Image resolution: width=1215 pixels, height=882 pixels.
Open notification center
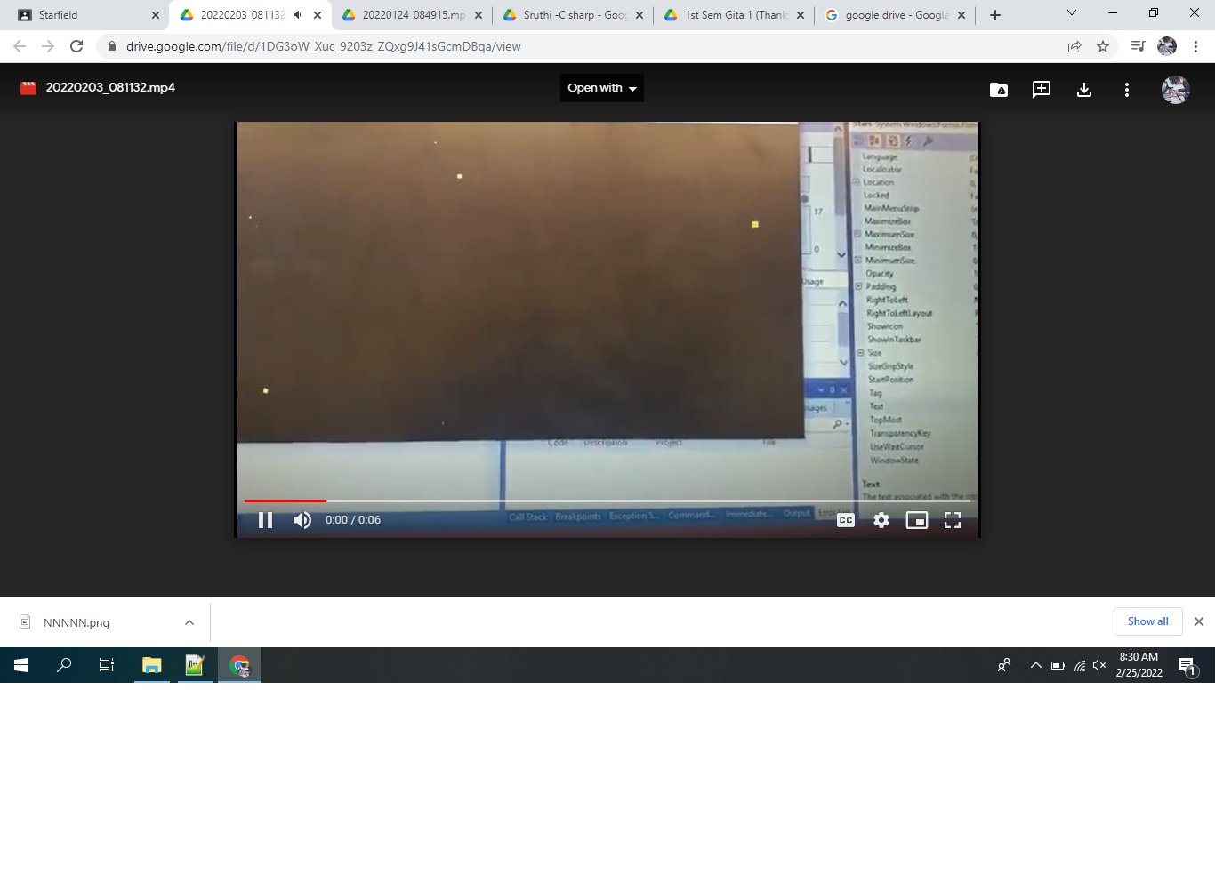[x=1187, y=665]
